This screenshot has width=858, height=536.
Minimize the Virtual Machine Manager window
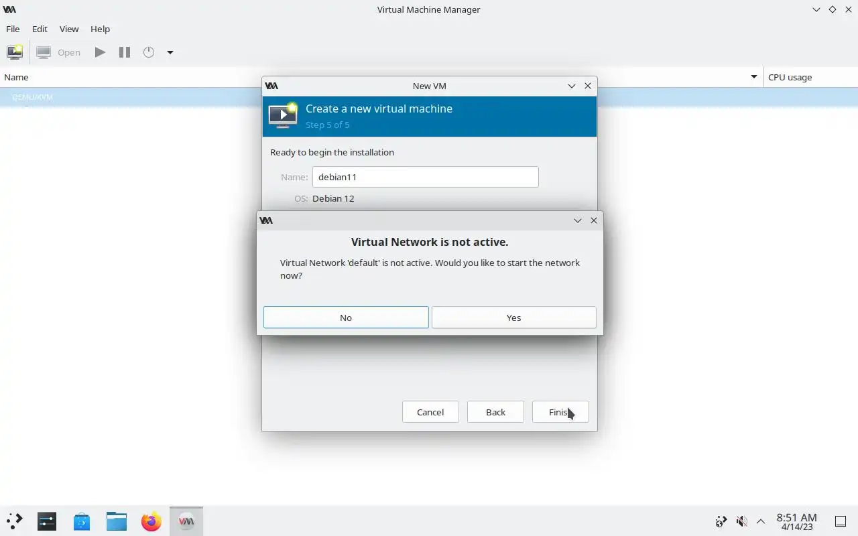point(816,9)
